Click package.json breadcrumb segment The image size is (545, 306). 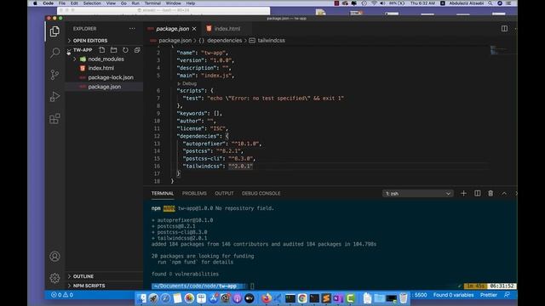coord(175,41)
